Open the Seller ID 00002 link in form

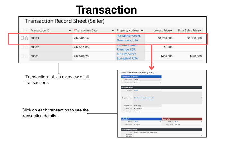(x=136, y=121)
